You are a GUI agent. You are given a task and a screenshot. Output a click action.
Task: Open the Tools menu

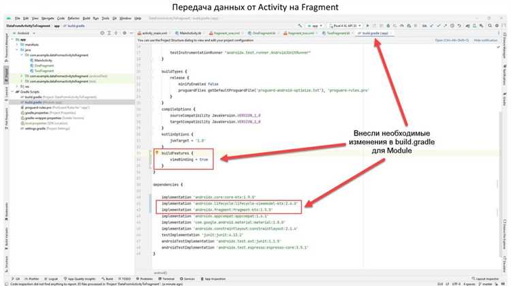105,18
